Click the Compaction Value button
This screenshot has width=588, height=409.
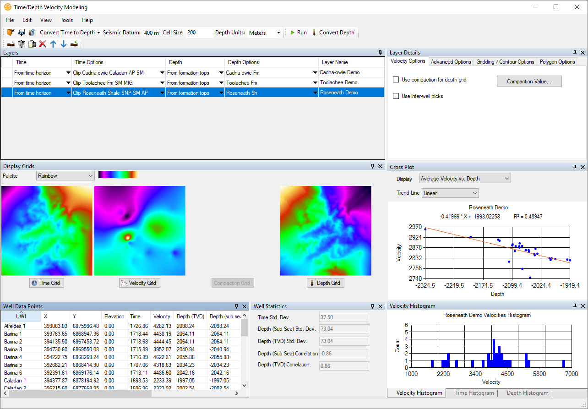pos(529,82)
